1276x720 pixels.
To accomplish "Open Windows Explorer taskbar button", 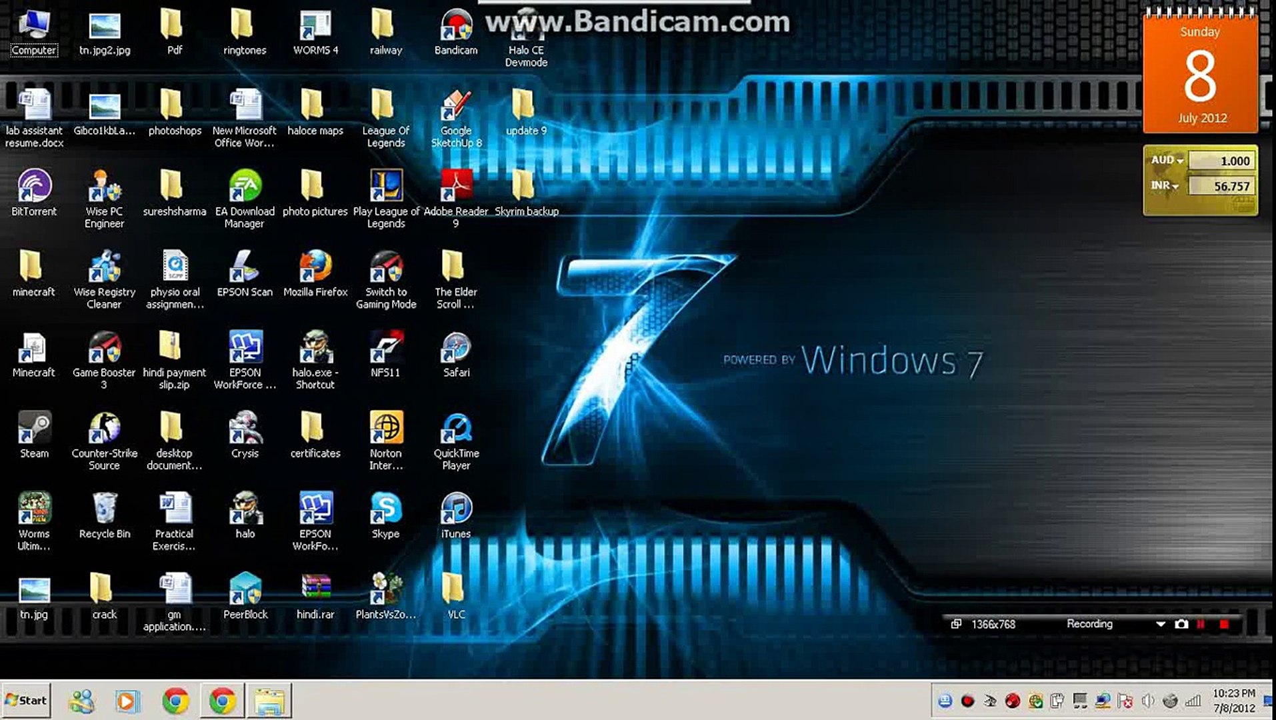I will (x=269, y=701).
